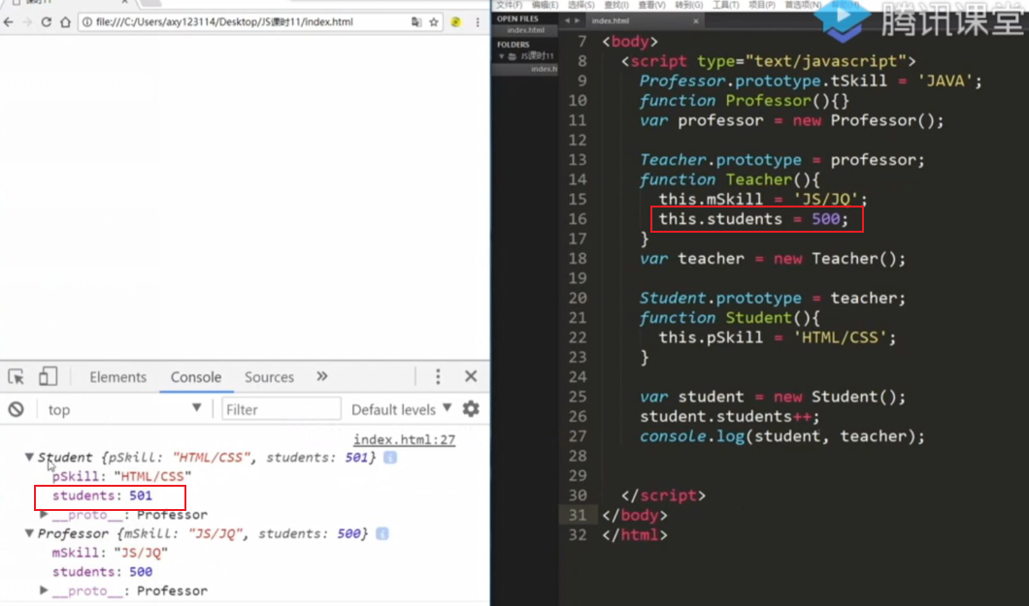Click the 'students: 501' console property
Screen dimensions: 1029x606
102,495
